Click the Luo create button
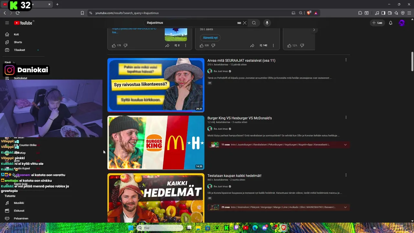This screenshot has width=414, height=233. pos(377,23)
